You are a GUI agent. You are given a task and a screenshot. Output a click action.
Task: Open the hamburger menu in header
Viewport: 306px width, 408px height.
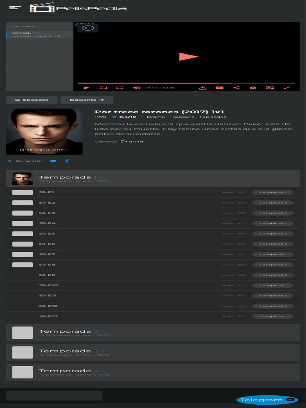click(x=15, y=8)
